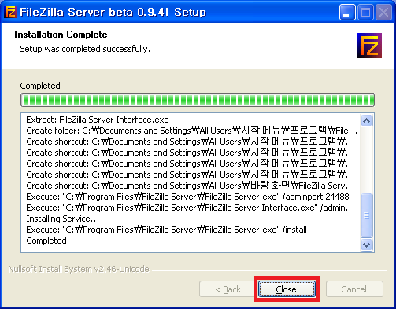Select the 'Completed' line in the log list
This screenshot has width=396, height=309.
point(46,241)
